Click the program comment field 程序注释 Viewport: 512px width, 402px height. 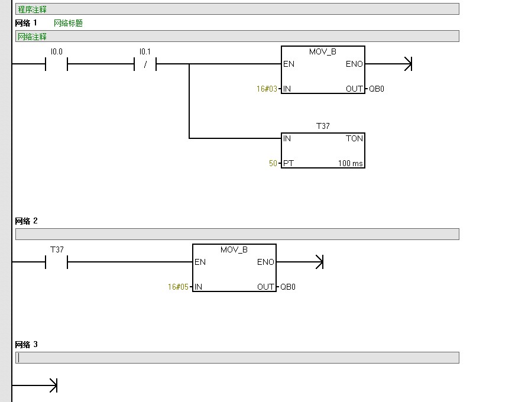[x=236, y=9]
